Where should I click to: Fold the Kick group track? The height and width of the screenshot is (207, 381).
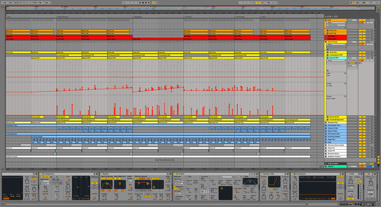tap(326, 20)
